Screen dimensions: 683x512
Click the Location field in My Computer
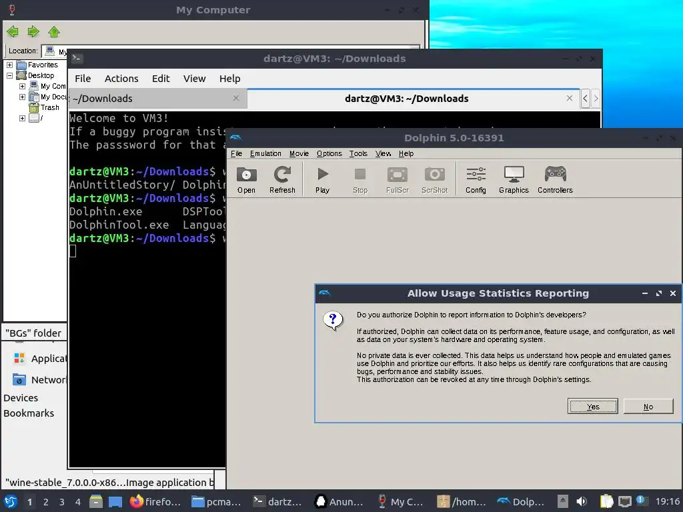[x=231, y=51]
